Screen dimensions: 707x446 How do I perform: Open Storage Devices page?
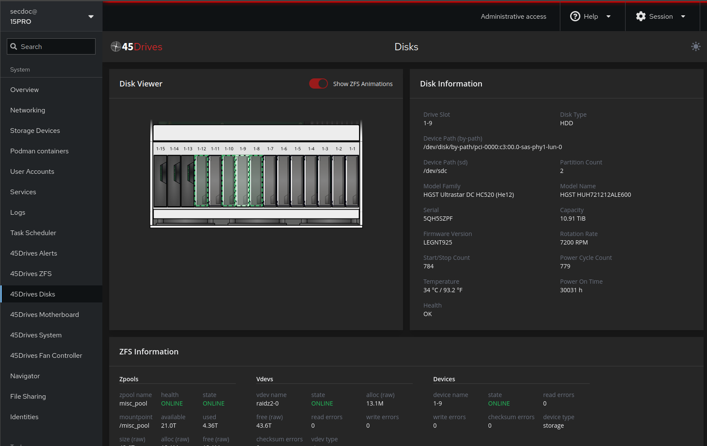[x=51, y=130]
